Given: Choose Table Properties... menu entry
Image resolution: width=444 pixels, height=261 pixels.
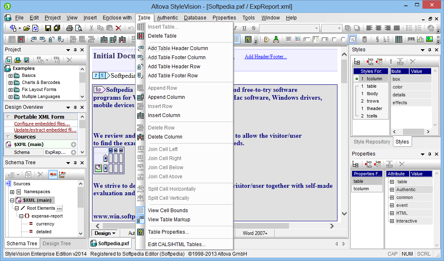Looking at the screenshot, I should [x=168, y=232].
